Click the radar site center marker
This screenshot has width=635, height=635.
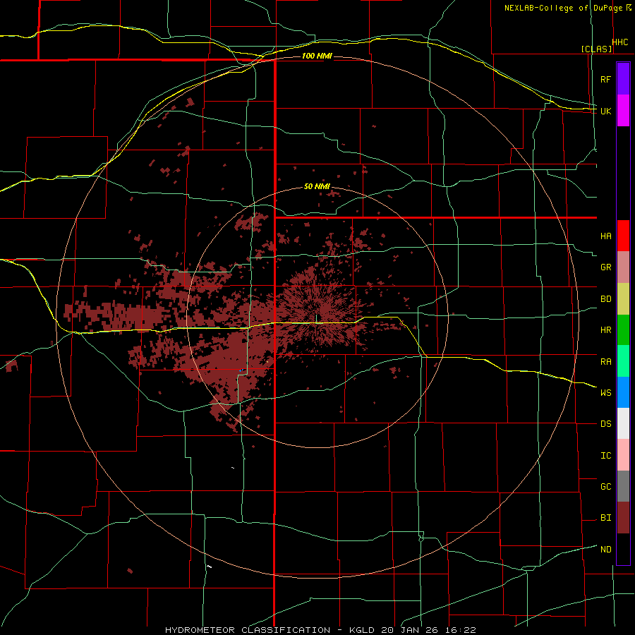(x=316, y=319)
